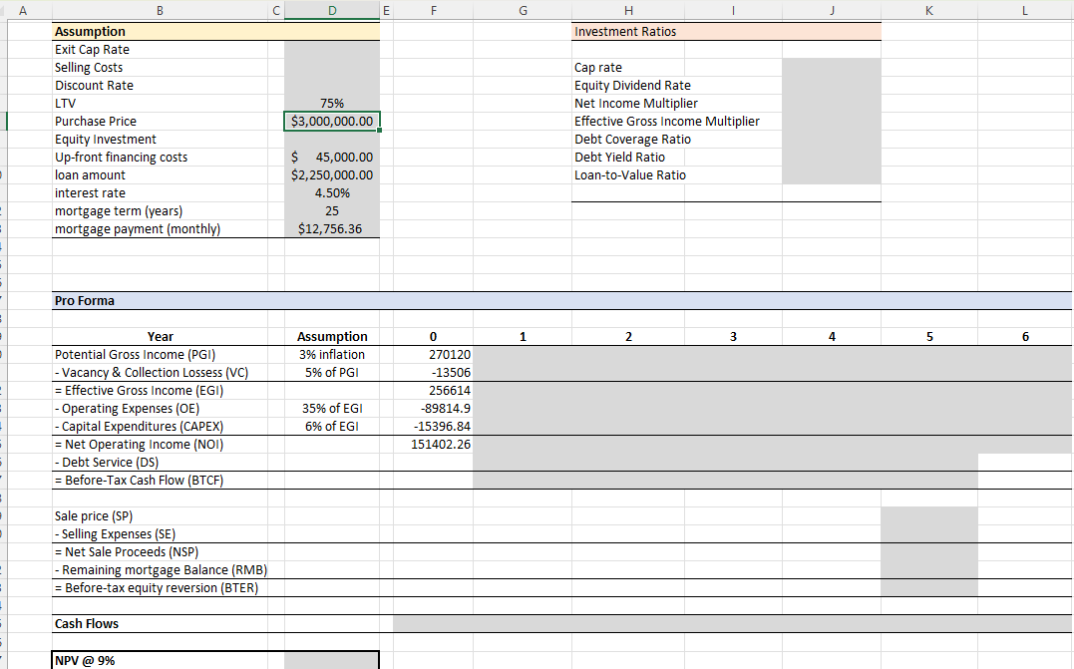Select the Cash Flows label cell

click(160, 624)
